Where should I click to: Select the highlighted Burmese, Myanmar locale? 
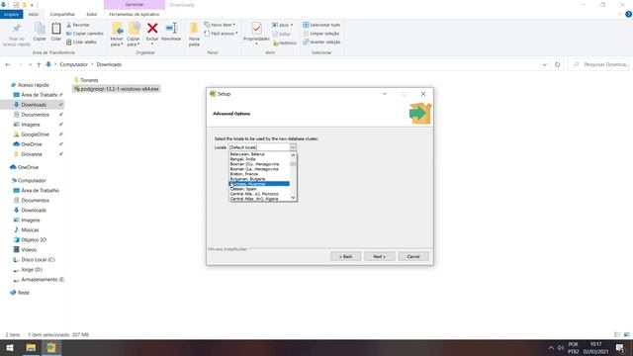coord(259,184)
